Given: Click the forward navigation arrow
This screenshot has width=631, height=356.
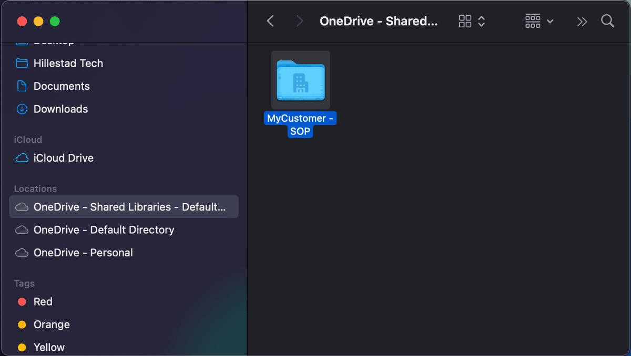Looking at the screenshot, I should click(300, 21).
